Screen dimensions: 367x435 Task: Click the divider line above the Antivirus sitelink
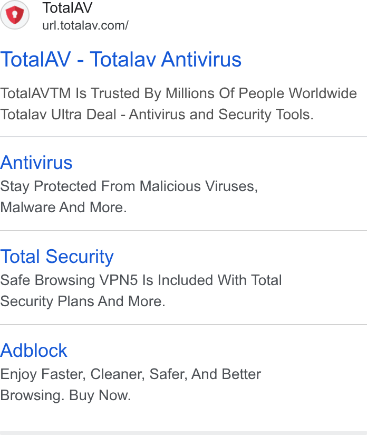pos(183,137)
